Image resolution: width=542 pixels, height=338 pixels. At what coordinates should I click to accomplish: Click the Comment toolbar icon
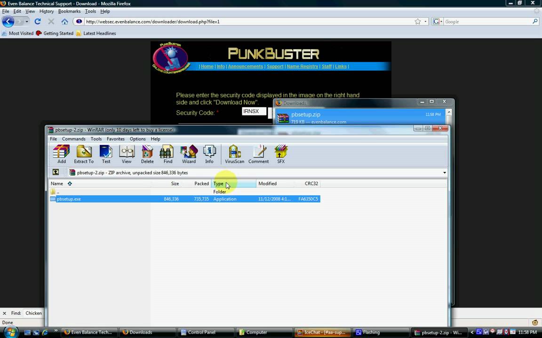tap(258, 154)
